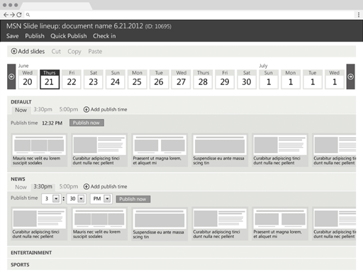Select Wed 27 in the calendar
This screenshot has height=272, width=363.
click(181, 79)
